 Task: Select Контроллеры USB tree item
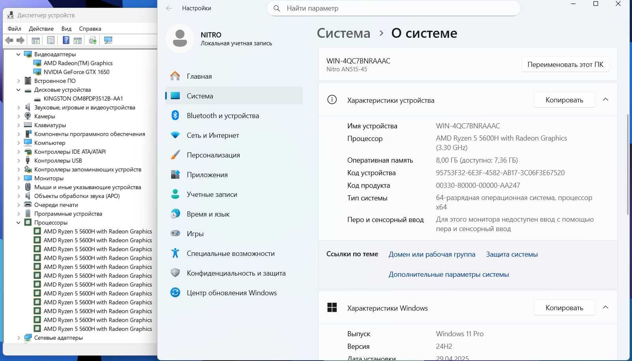pos(58,161)
